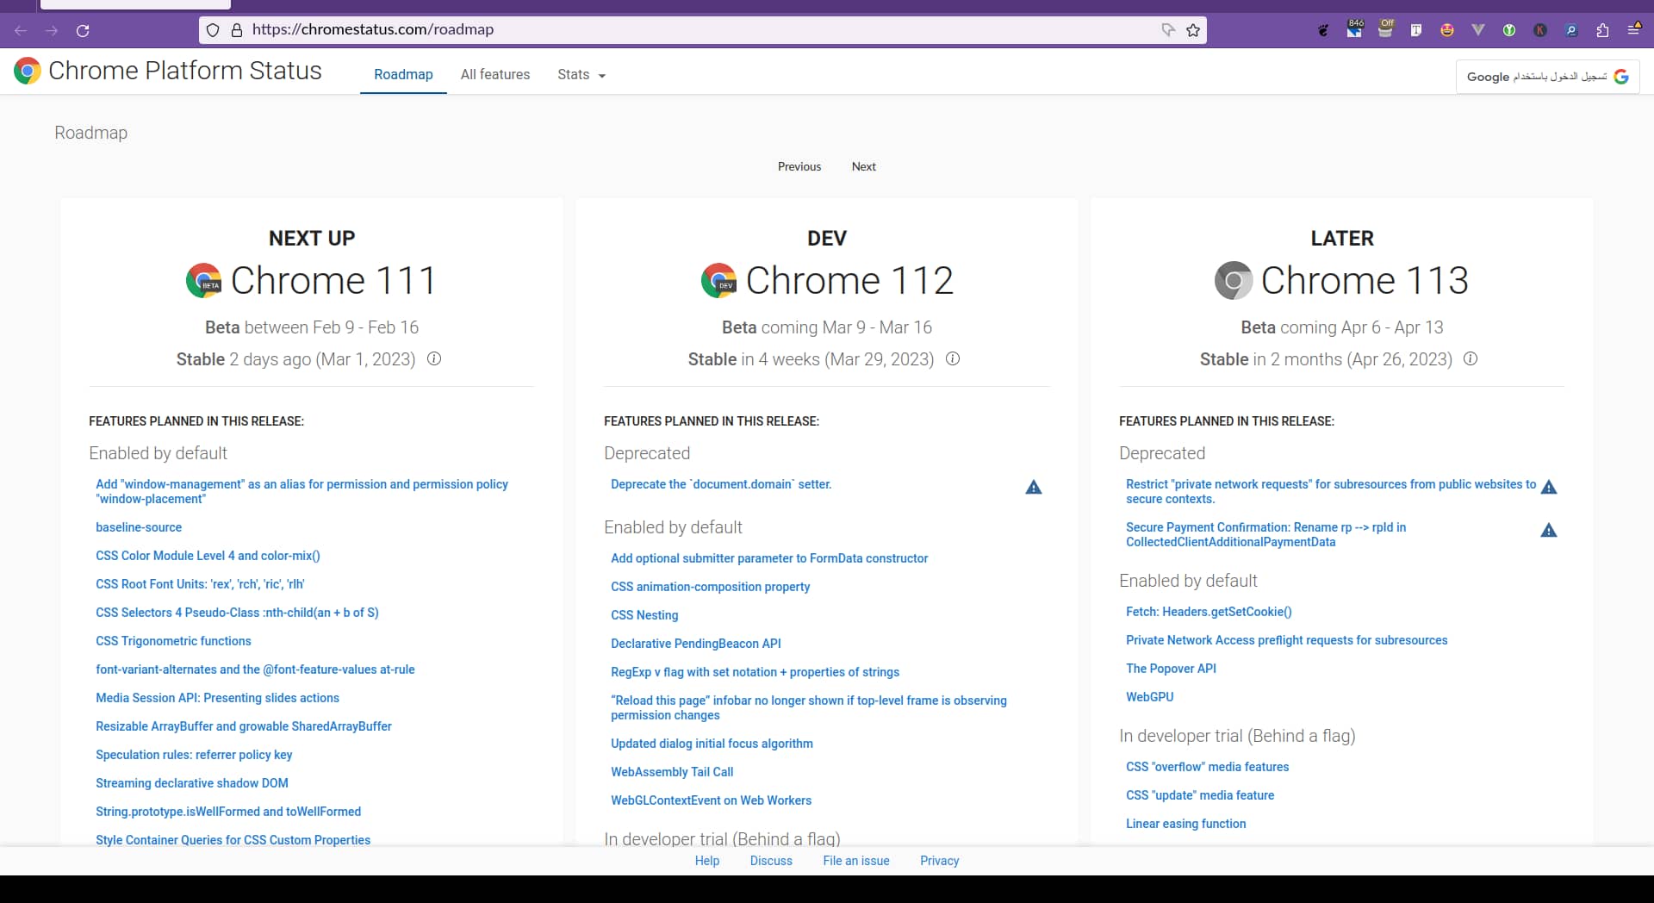Screen dimensions: 1654x903
Task: Click the Next button on the roadmap
Action: click(x=863, y=167)
